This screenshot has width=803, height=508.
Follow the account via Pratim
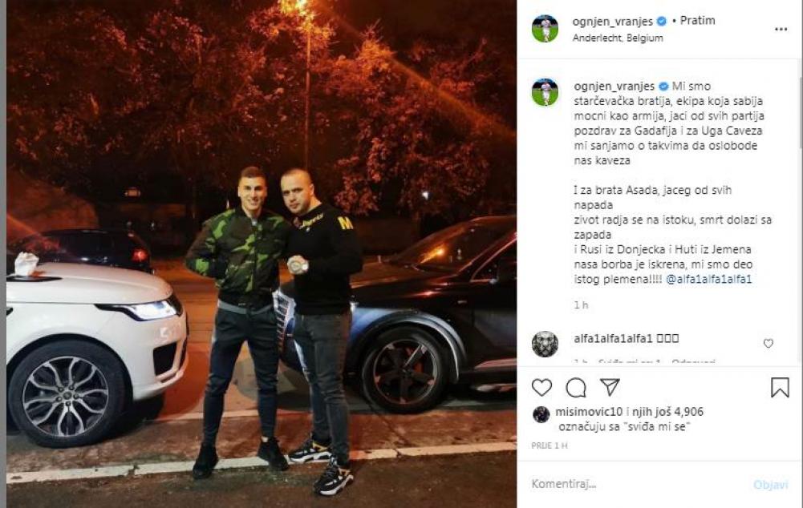coord(697,21)
